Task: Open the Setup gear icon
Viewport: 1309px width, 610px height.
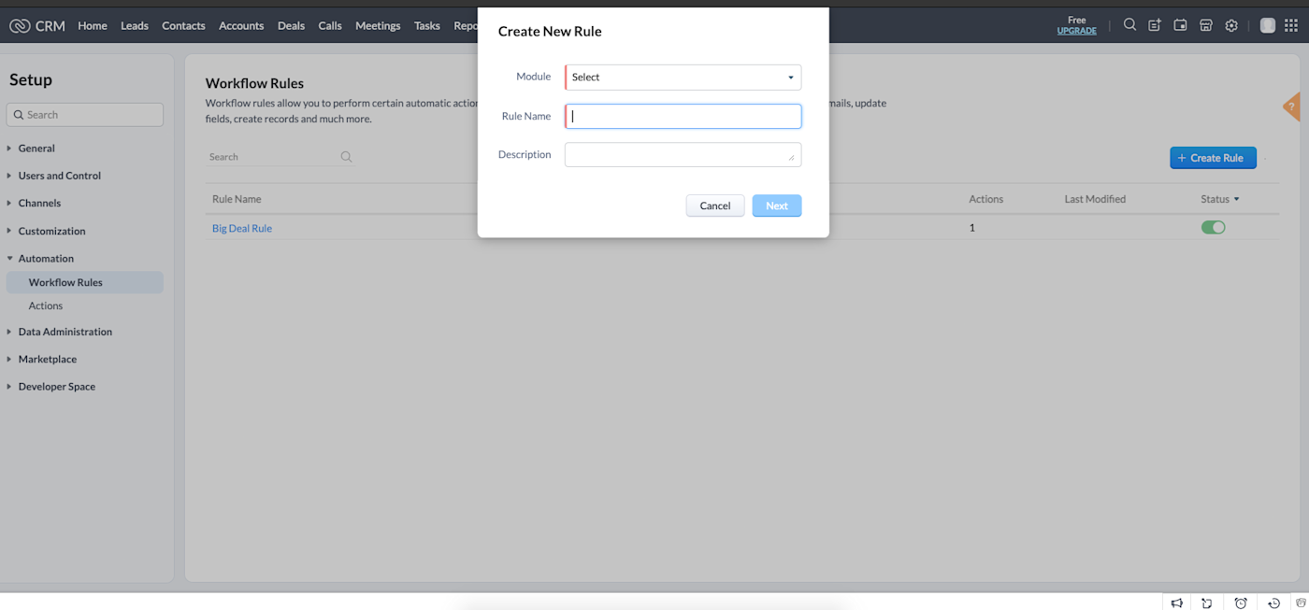Action: tap(1231, 25)
